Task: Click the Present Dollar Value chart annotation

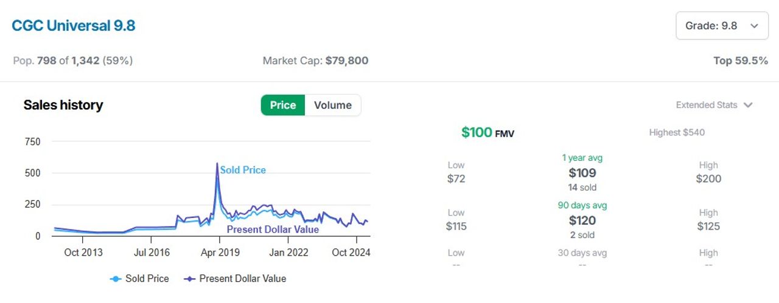Action: point(273,230)
